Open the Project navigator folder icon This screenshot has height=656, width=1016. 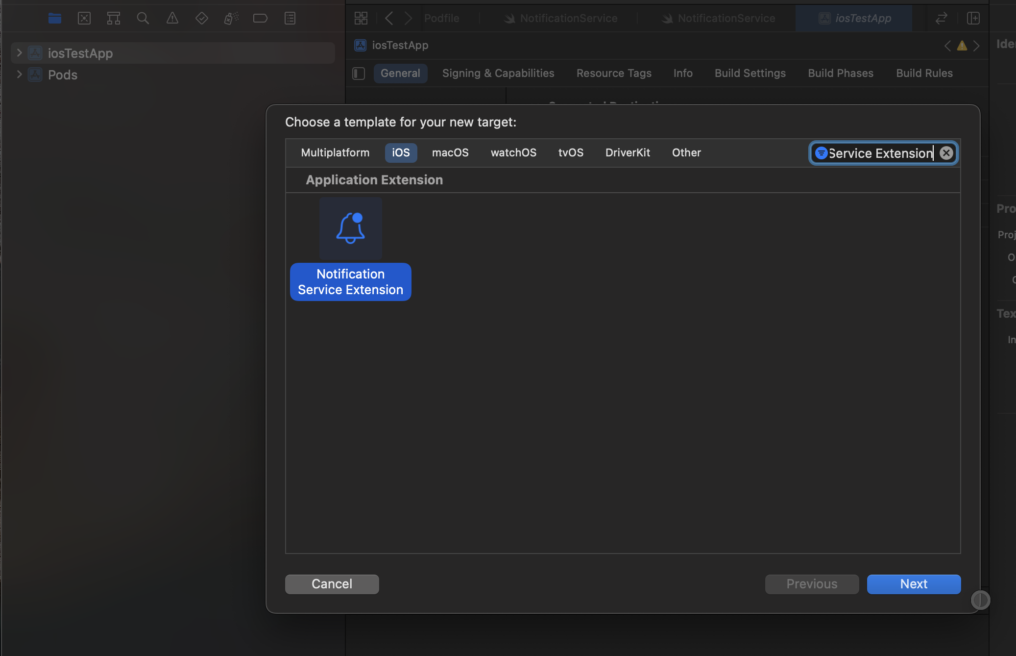click(55, 18)
